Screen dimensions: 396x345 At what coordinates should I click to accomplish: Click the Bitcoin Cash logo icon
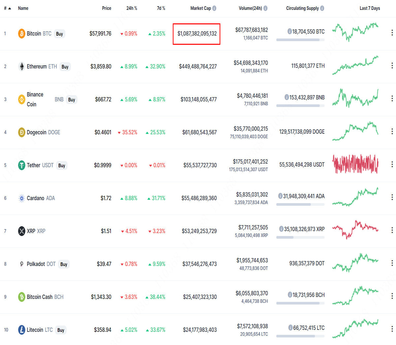pos(21,297)
